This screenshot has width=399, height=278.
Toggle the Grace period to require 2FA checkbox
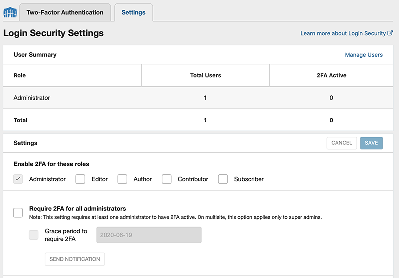click(x=33, y=235)
